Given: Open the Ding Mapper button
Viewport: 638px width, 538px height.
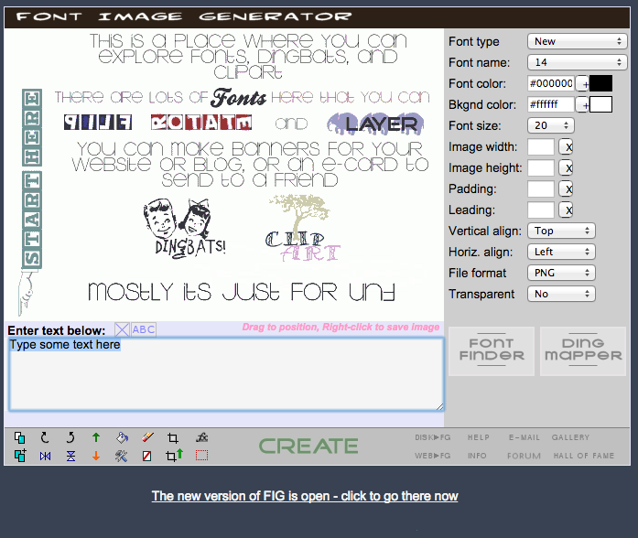Looking at the screenshot, I should 583,351.
